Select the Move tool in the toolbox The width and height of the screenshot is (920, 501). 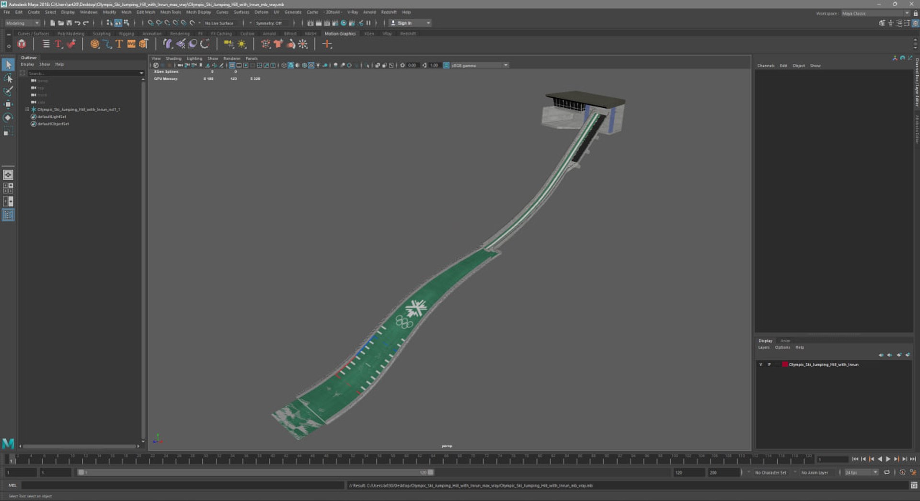click(8, 104)
